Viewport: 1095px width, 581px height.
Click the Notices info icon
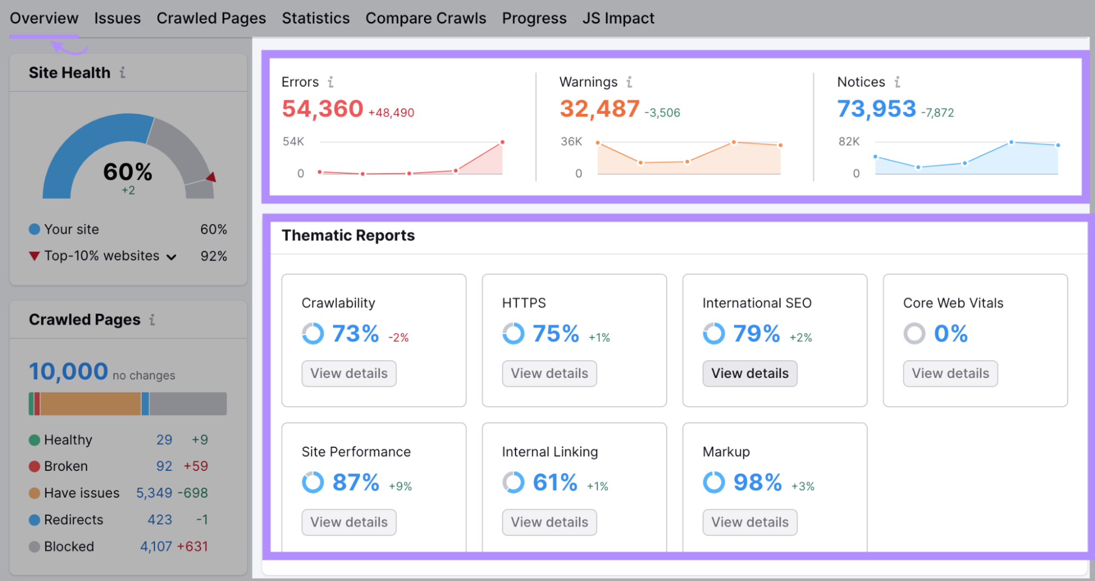(897, 82)
